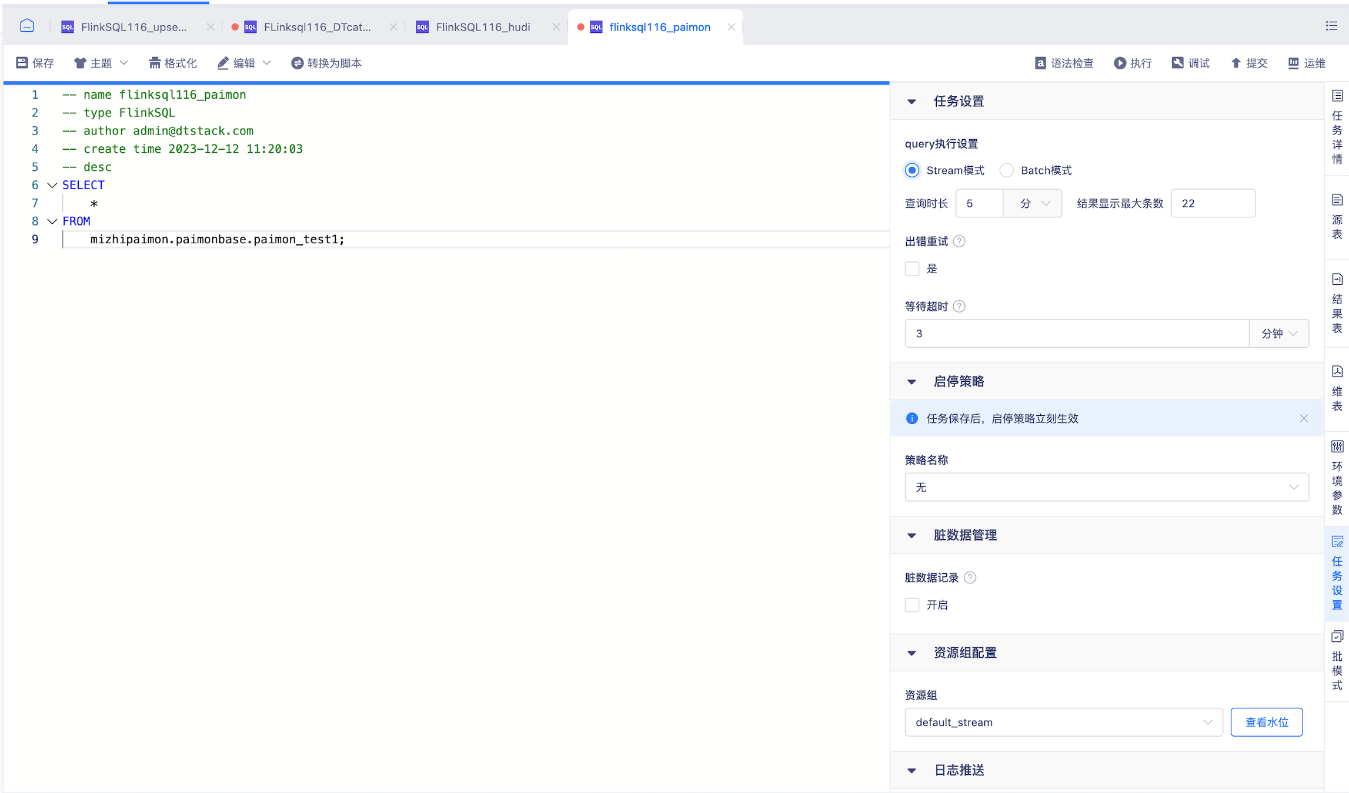Check the 出错重试 是 checkbox
This screenshot has width=1349, height=793.
click(911, 268)
